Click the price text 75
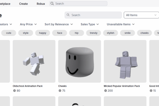Screen dimensions: 159x106 click(x=64, y=90)
